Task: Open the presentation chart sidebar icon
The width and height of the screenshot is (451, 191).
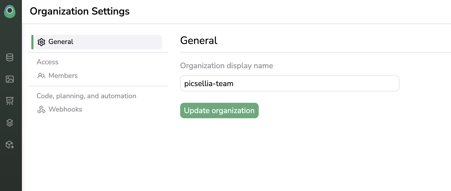Action: [10, 101]
